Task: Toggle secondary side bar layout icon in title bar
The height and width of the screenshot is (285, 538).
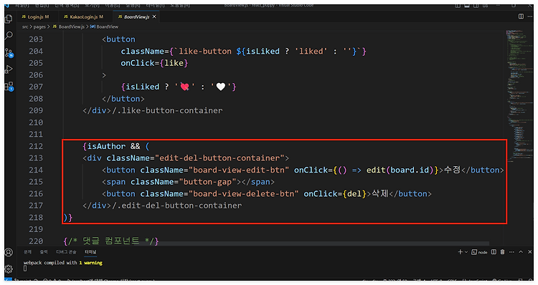Action: [476, 6]
